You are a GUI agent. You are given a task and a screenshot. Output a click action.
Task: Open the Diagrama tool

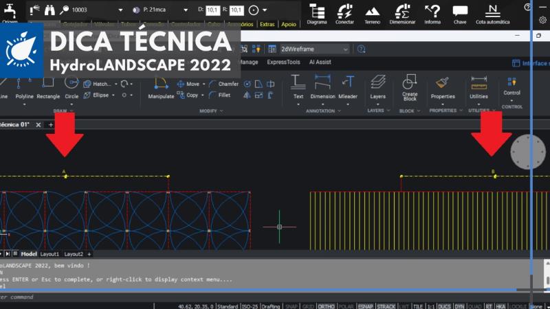317,14
